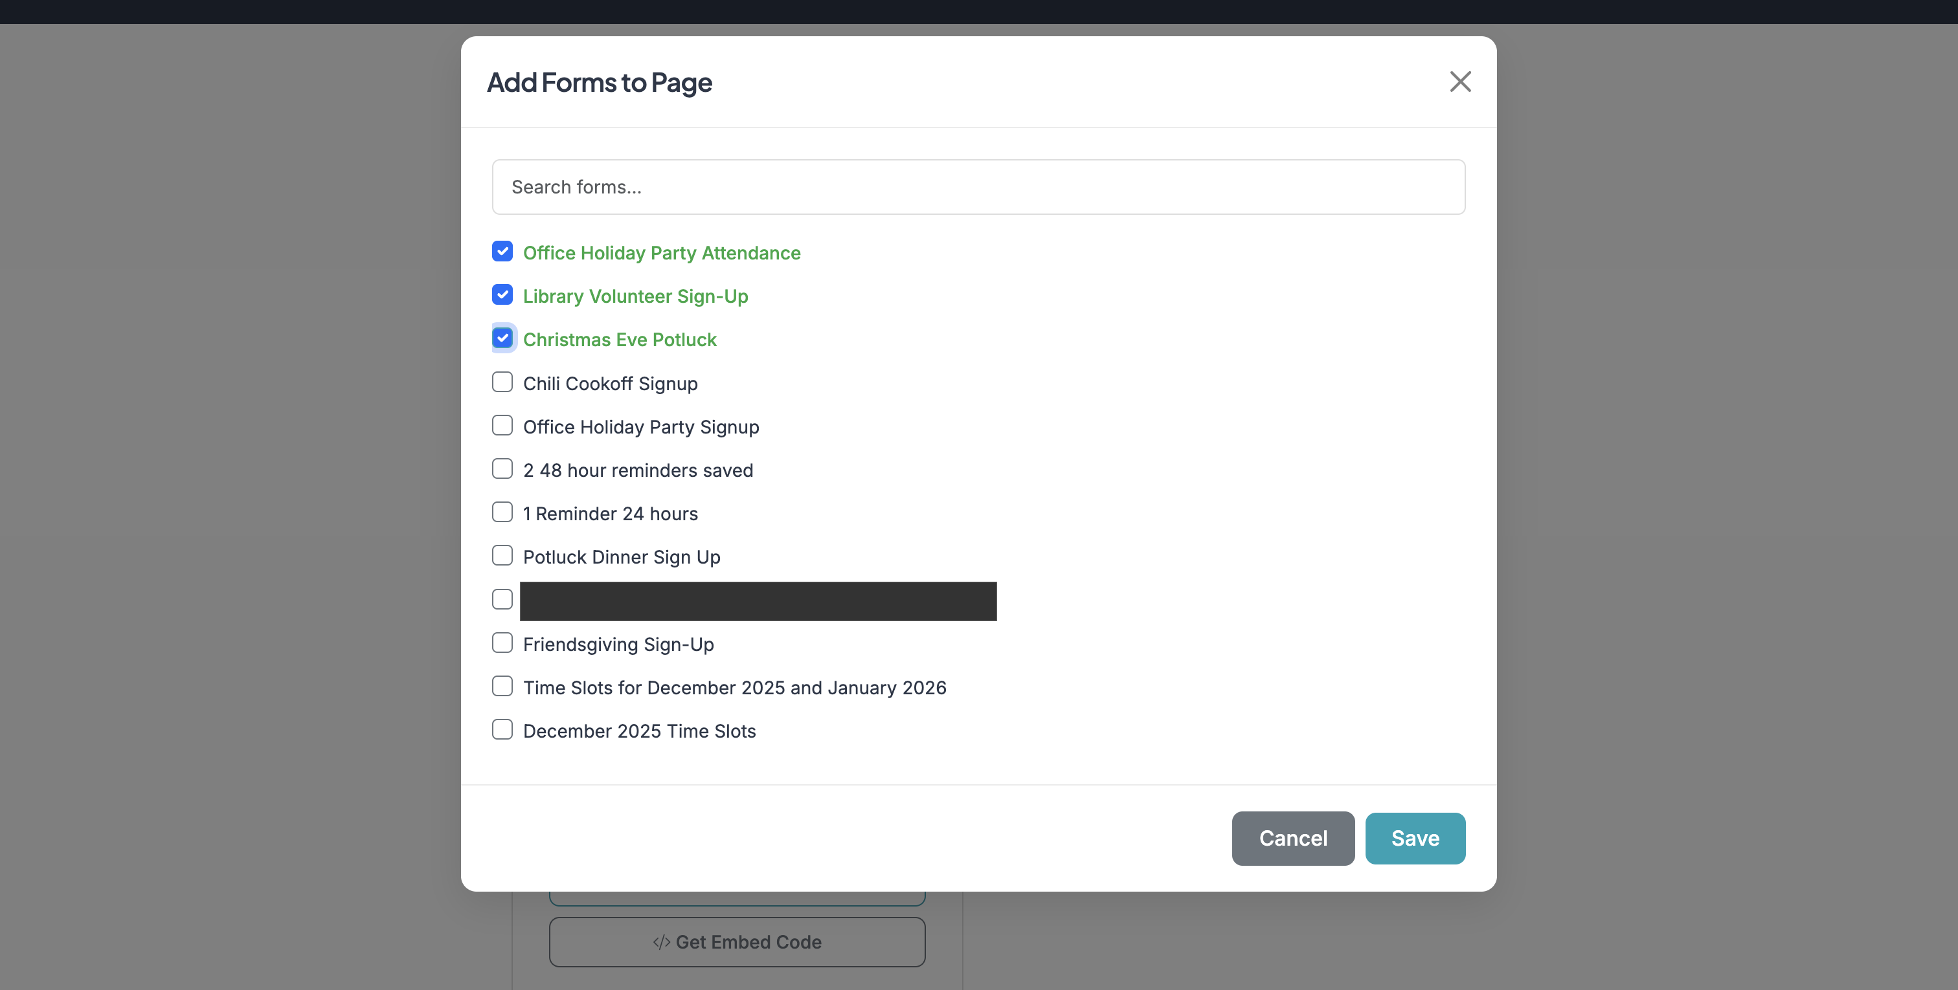Uncheck the Library Volunteer Sign-Up checkbox
1958x990 pixels.
[x=502, y=295]
